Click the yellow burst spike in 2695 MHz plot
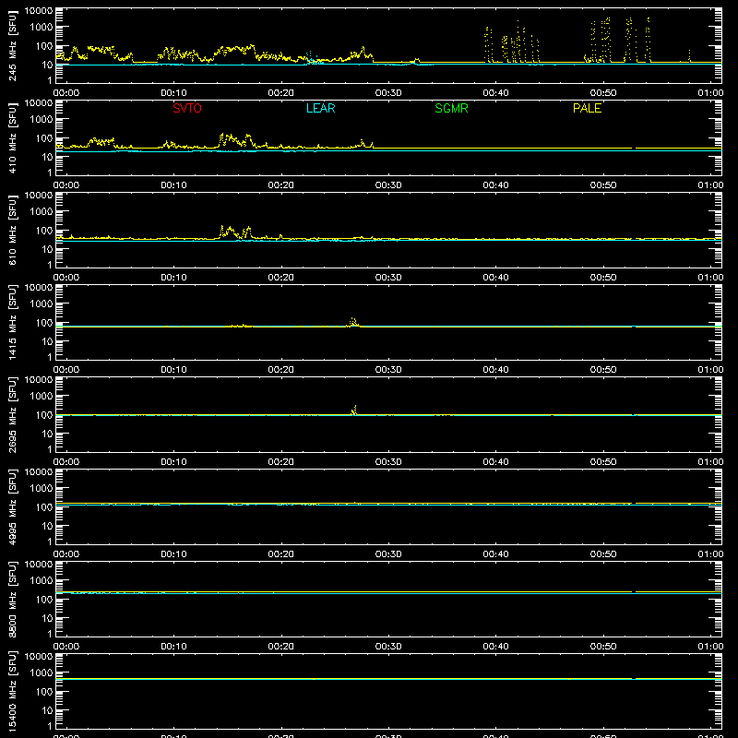This screenshot has height=738, width=738. click(x=354, y=410)
